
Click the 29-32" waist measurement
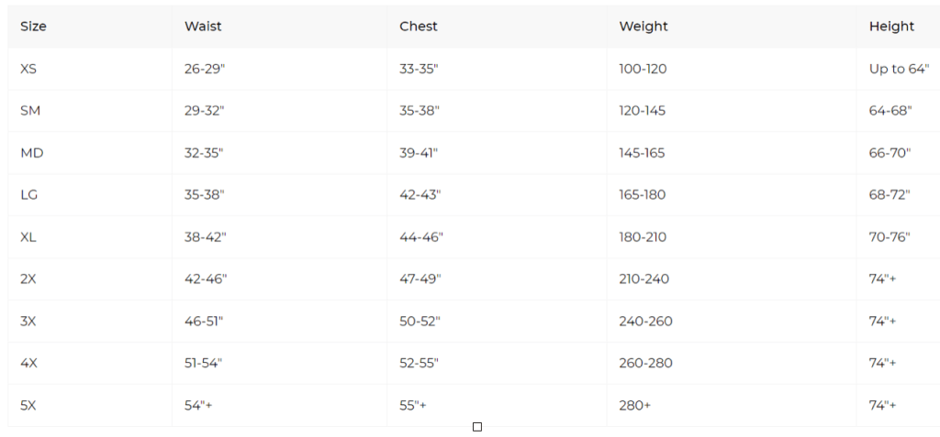tap(204, 111)
